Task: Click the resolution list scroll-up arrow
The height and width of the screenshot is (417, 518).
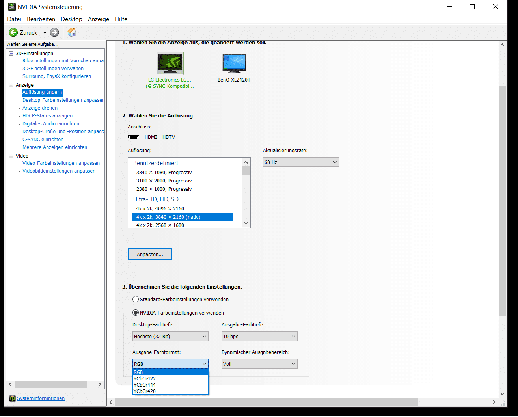Action: 246,162
